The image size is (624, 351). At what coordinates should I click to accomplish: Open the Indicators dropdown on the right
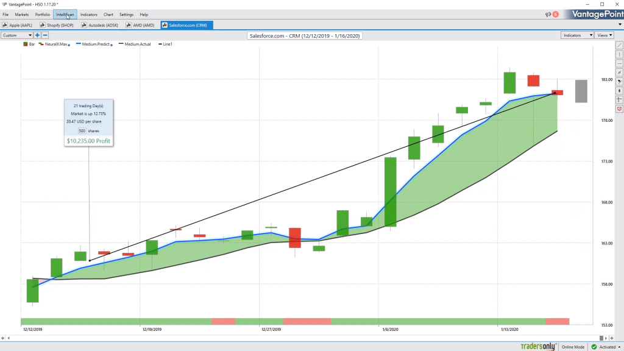tap(577, 35)
